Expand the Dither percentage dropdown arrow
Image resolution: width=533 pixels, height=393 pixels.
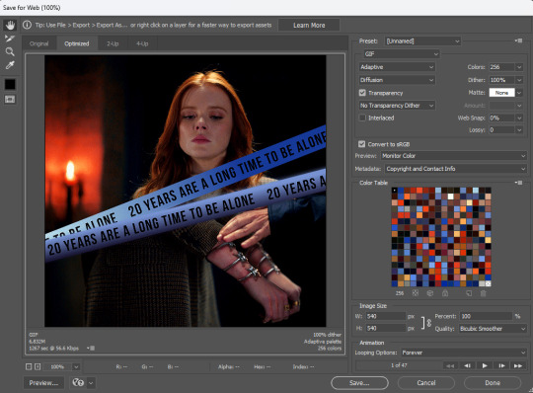pos(519,80)
